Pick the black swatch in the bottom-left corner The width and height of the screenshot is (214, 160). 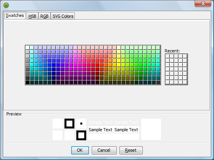(x=27, y=82)
